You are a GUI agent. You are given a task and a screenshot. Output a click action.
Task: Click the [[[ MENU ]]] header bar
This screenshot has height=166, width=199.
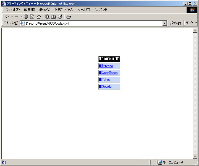pyautogui.click(x=109, y=59)
